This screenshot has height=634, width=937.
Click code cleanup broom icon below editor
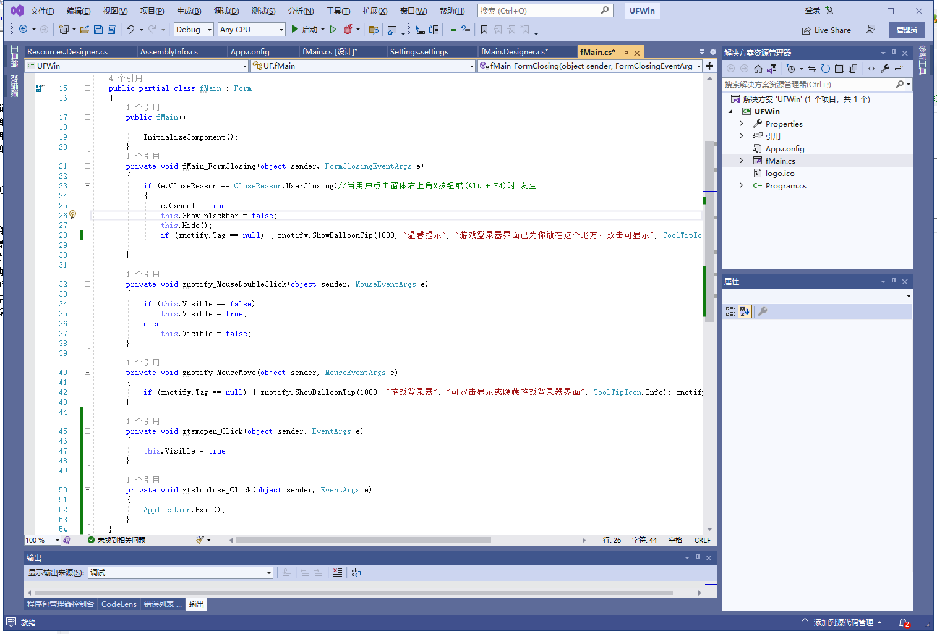tap(200, 540)
